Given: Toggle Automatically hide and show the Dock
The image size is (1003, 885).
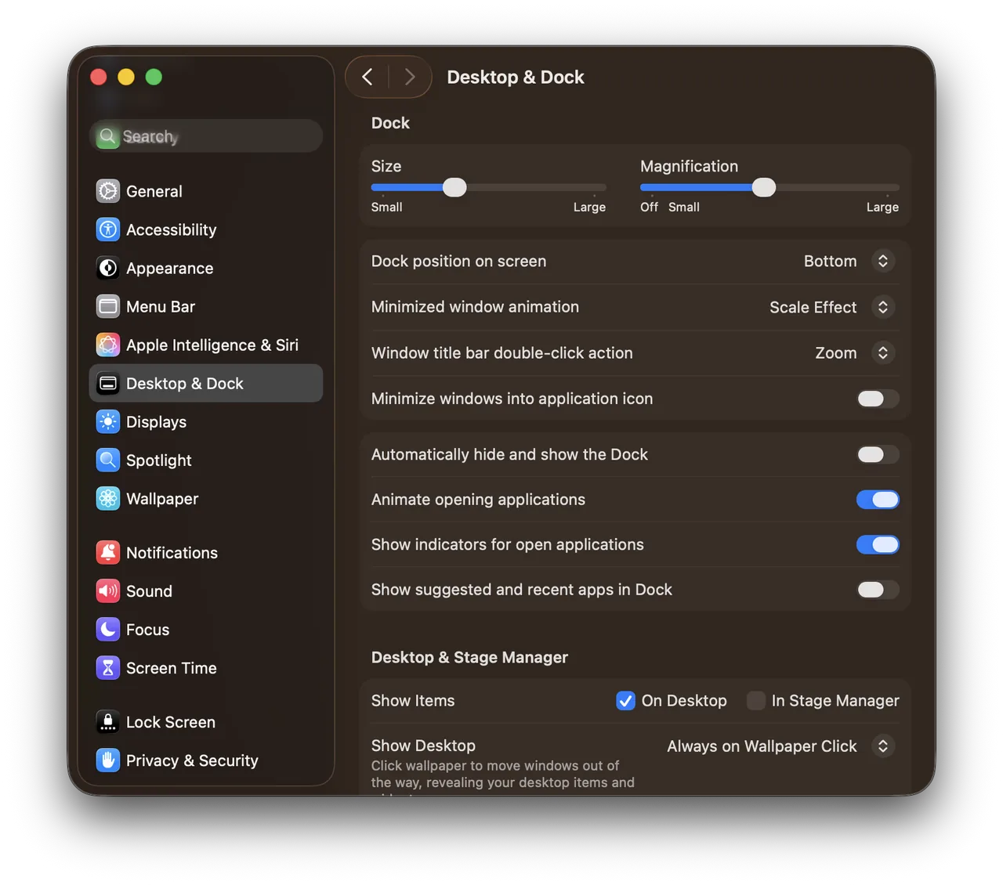Looking at the screenshot, I should (878, 454).
